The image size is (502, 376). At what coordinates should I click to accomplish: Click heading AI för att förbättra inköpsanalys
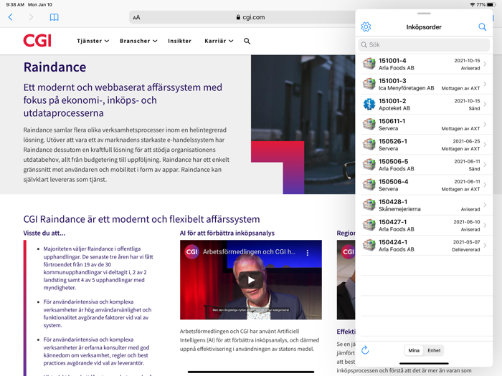[227, 233]
